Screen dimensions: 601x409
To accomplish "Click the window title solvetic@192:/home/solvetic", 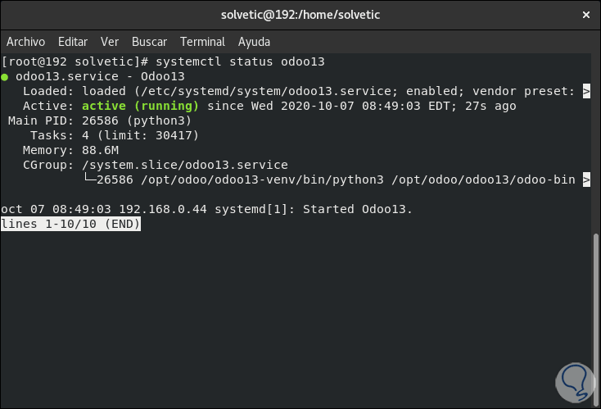I will (x=300, y=15).
